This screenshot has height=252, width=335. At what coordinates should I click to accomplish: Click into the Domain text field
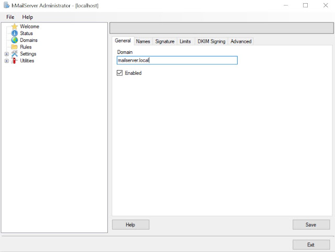point(177,61)
